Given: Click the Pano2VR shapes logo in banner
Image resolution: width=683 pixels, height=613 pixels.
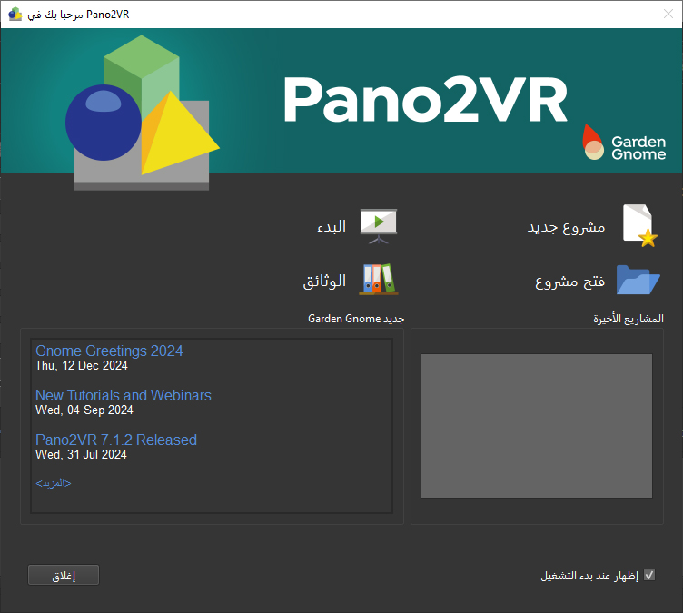Looking at the screenshot, I should 143,113.
